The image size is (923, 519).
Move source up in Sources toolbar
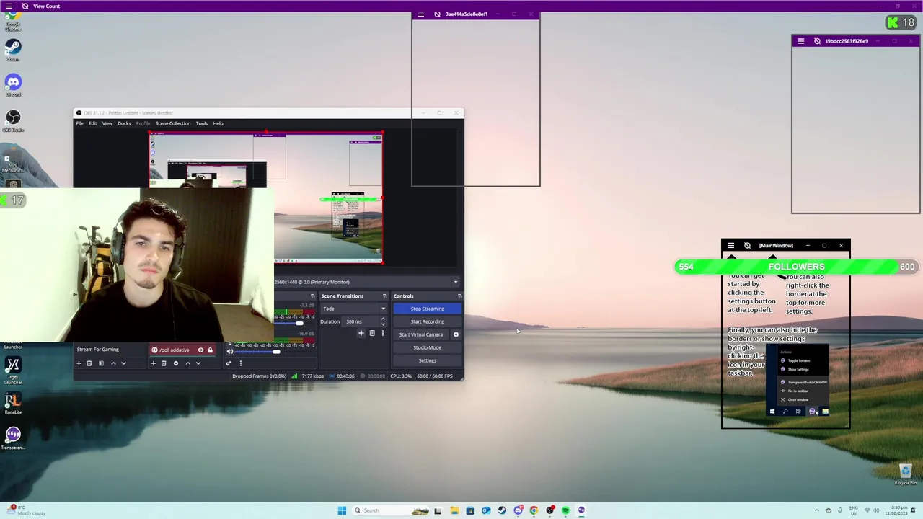(188, 363)
